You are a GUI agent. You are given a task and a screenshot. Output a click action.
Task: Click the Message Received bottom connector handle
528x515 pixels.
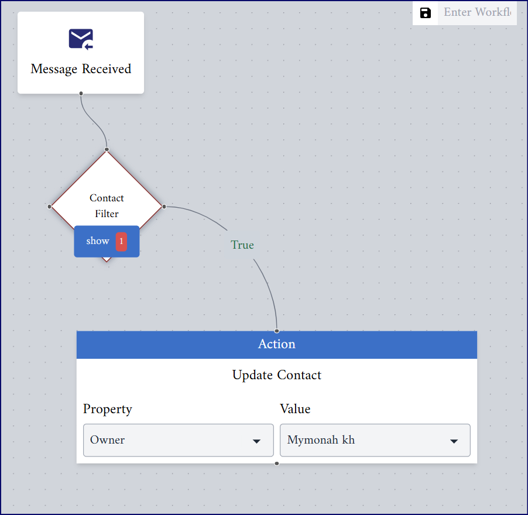(81, 94)
